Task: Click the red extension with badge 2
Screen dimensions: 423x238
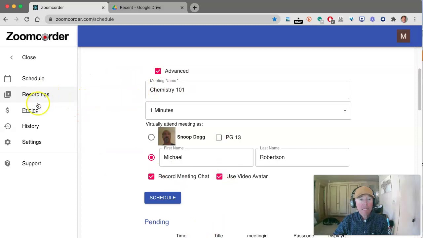Action: click(330, 20)
